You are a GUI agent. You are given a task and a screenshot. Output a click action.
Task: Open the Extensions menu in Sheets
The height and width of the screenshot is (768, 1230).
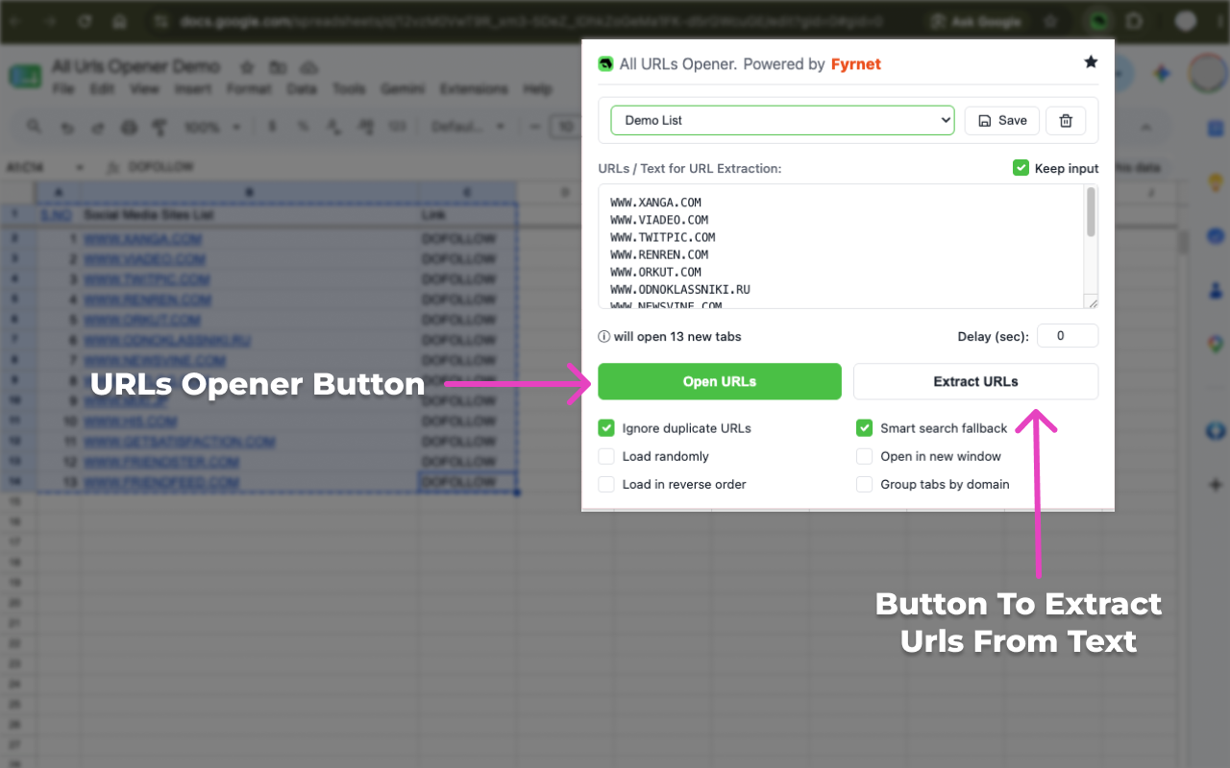click(474, 89)
